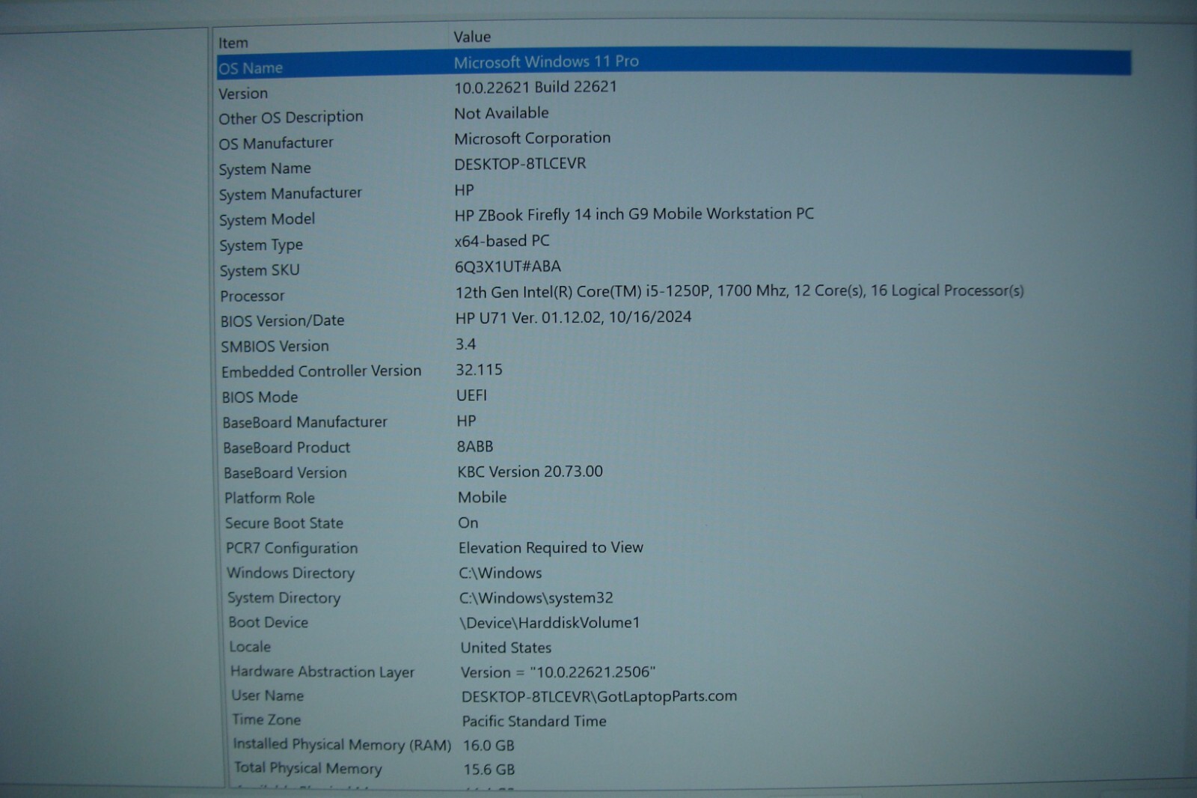
Task: Select the Total Physical Memory row
Action: pyautogui.click(x=308, y=769)
